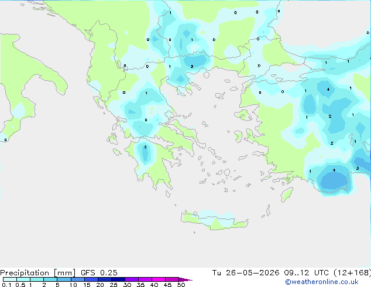Click the '15' legend scale label
This screenshot has height=287, width=371.
(87, 285)
